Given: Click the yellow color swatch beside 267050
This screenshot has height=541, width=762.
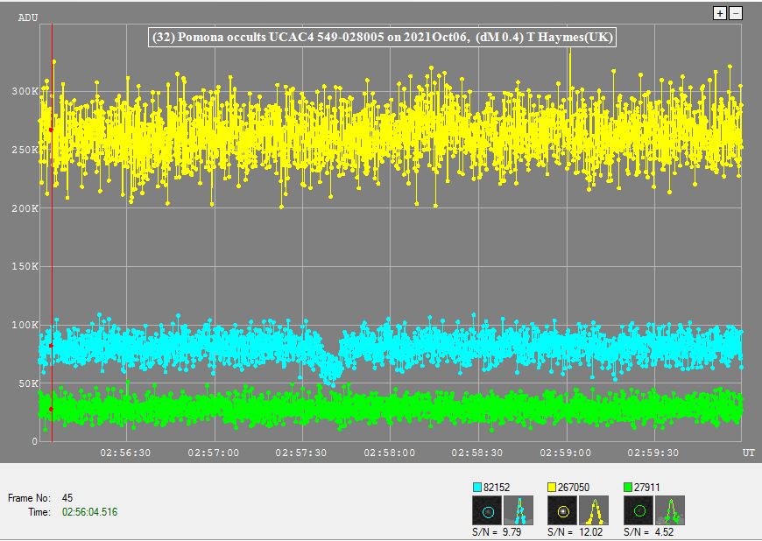Looking at the screenshot, I should (x=553, y=487).
